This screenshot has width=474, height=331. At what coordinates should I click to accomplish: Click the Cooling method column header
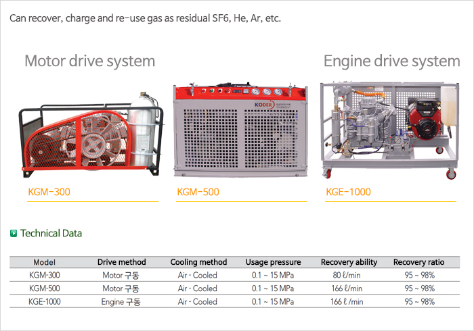[x=198, y=262]
